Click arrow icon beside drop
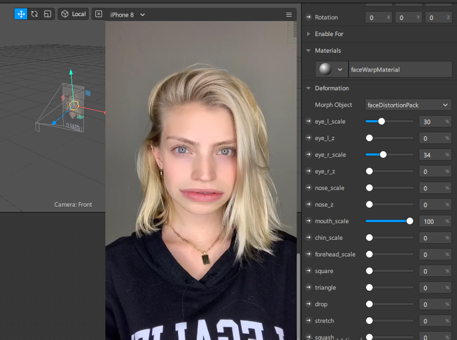 [308, 303]
